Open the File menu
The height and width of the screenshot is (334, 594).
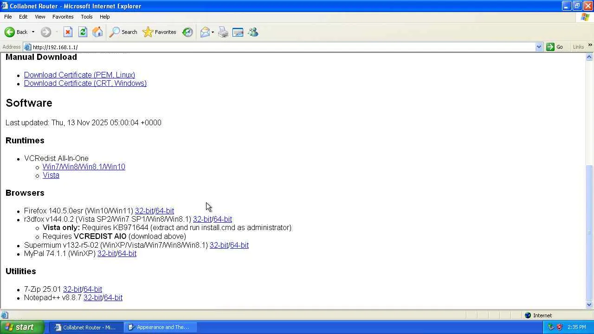[8, 17]
